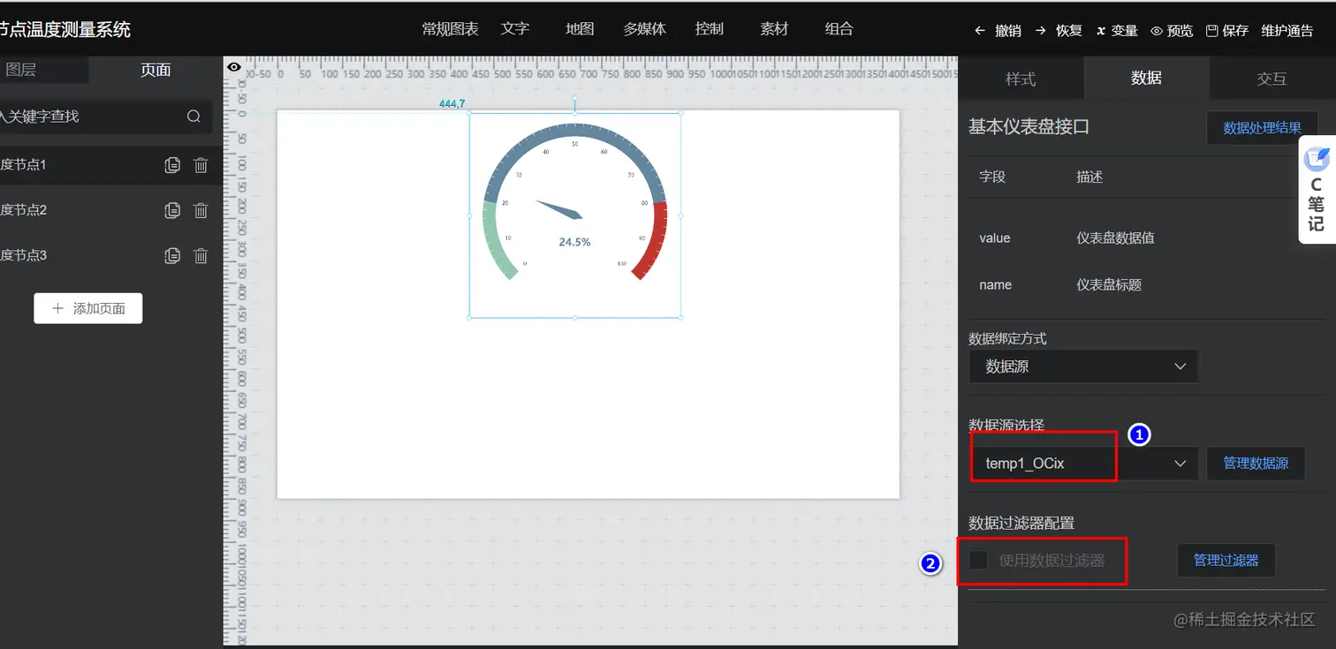The image size is (1336, 649).
Task: Delete the 度节点2 page
Action: point(201,210)
